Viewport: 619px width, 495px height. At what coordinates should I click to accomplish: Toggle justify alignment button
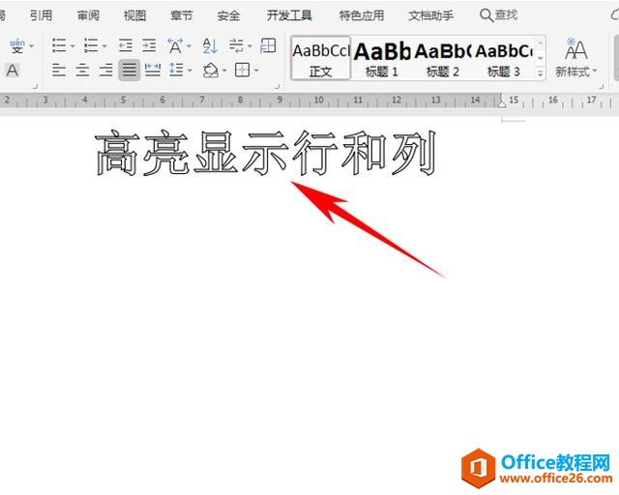[x=129, y=71]
